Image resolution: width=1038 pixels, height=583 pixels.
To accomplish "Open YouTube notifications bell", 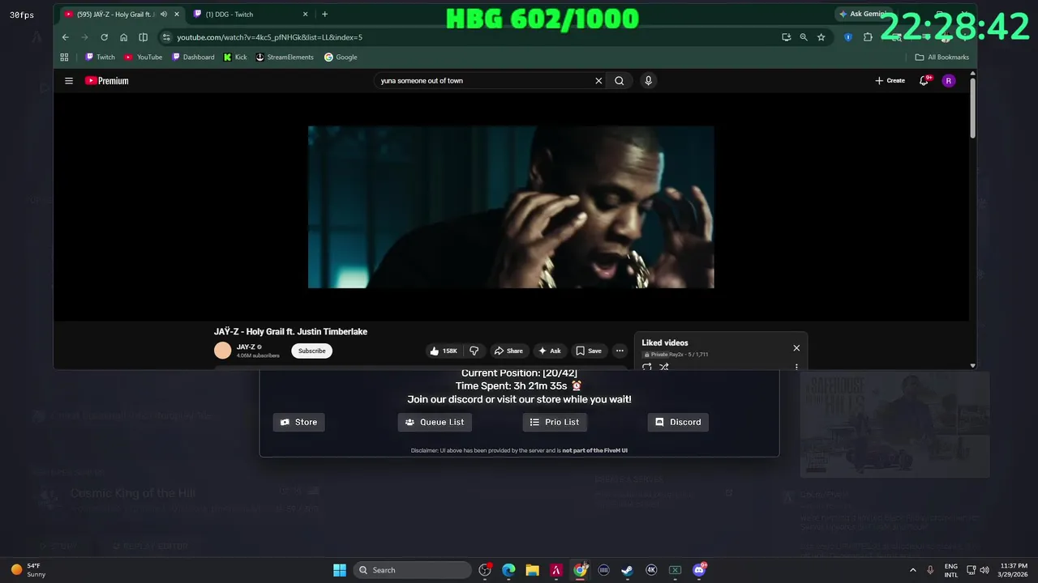I will [924, 81].
